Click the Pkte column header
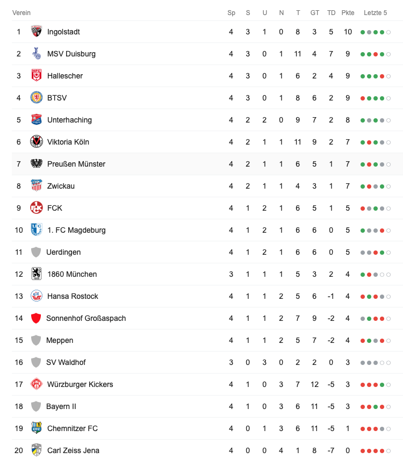The image size is (403, 466). coord(348,12)
